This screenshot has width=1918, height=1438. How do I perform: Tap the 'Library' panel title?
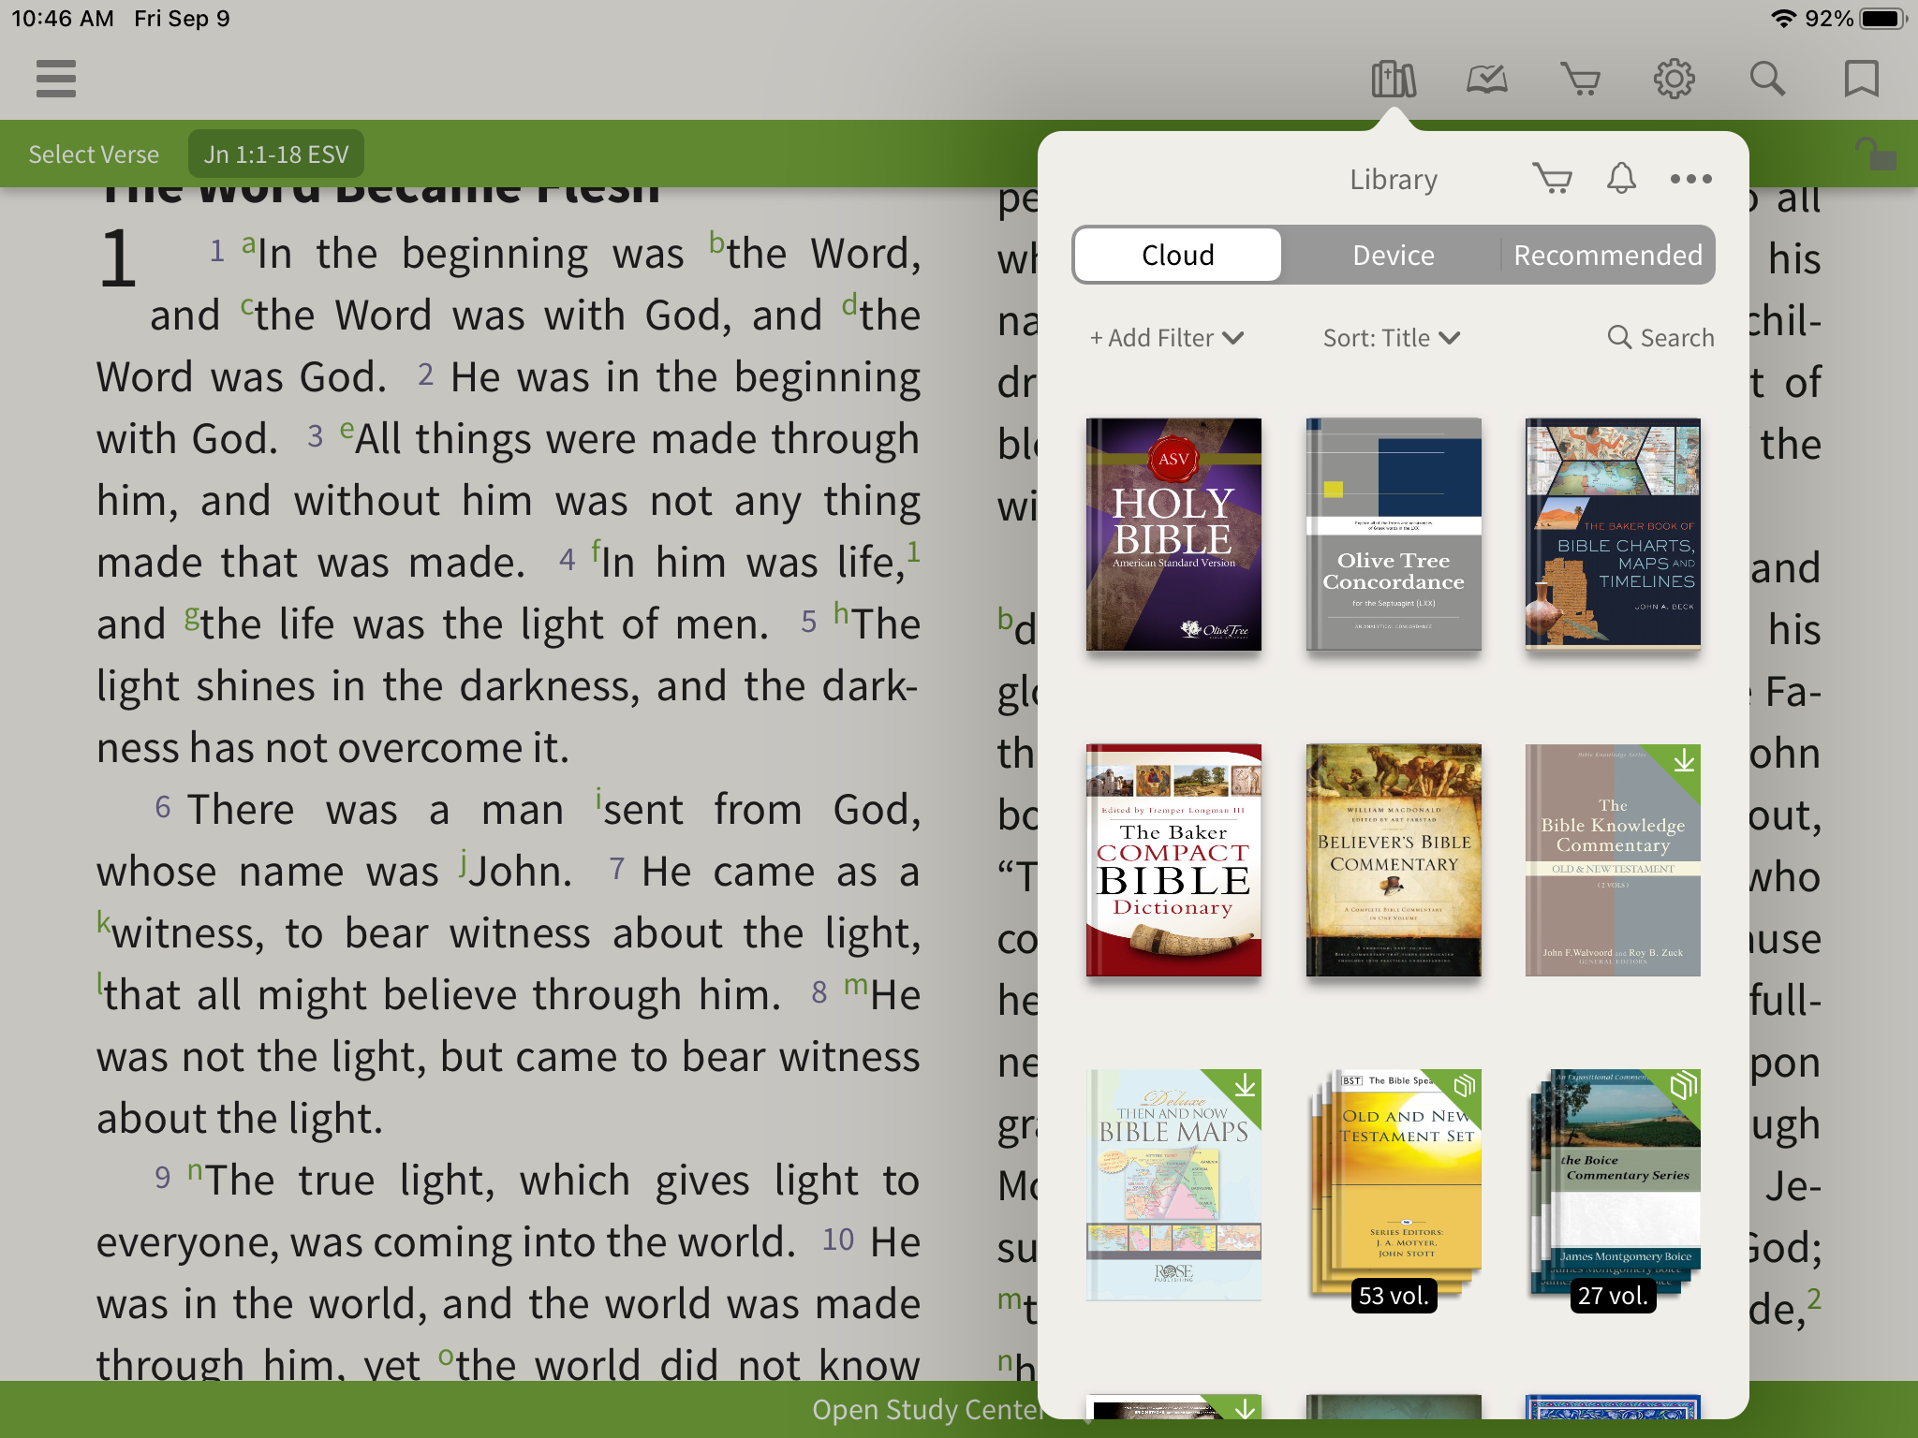click(1394, 179)
